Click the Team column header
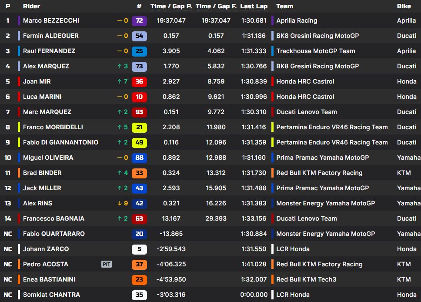This screenshot has width=421, height=302. (x=284, y=6)
